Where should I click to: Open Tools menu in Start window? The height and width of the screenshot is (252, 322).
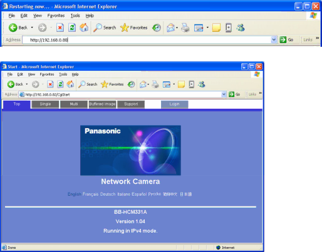(x=63, y=74)
